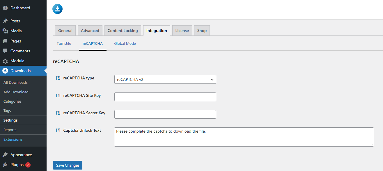This screenshot has height=171, width=383.
Task: Expand the reCAPTCHA type dropdown
Action: tap(165, 79)
